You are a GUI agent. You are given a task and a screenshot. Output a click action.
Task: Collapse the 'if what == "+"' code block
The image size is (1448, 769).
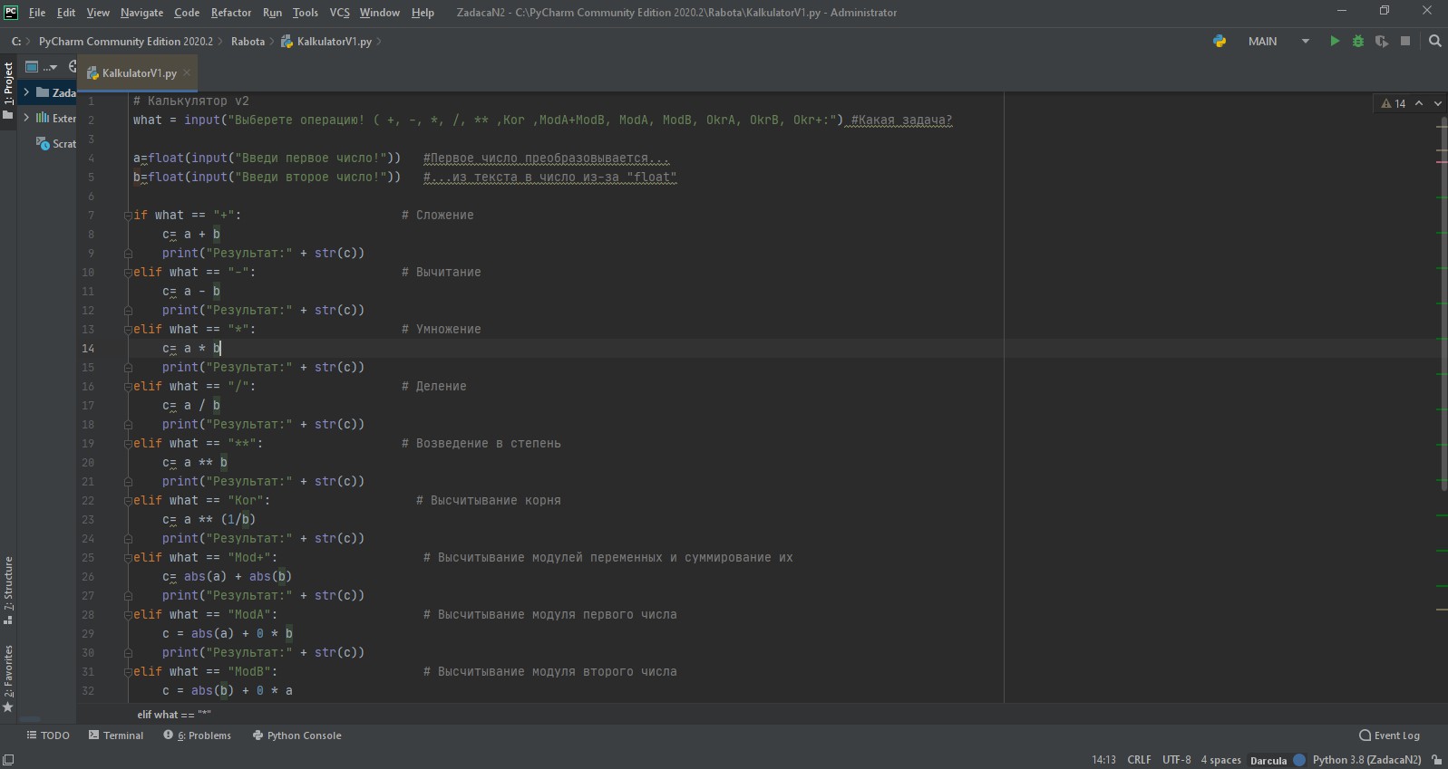click(128, 216)
